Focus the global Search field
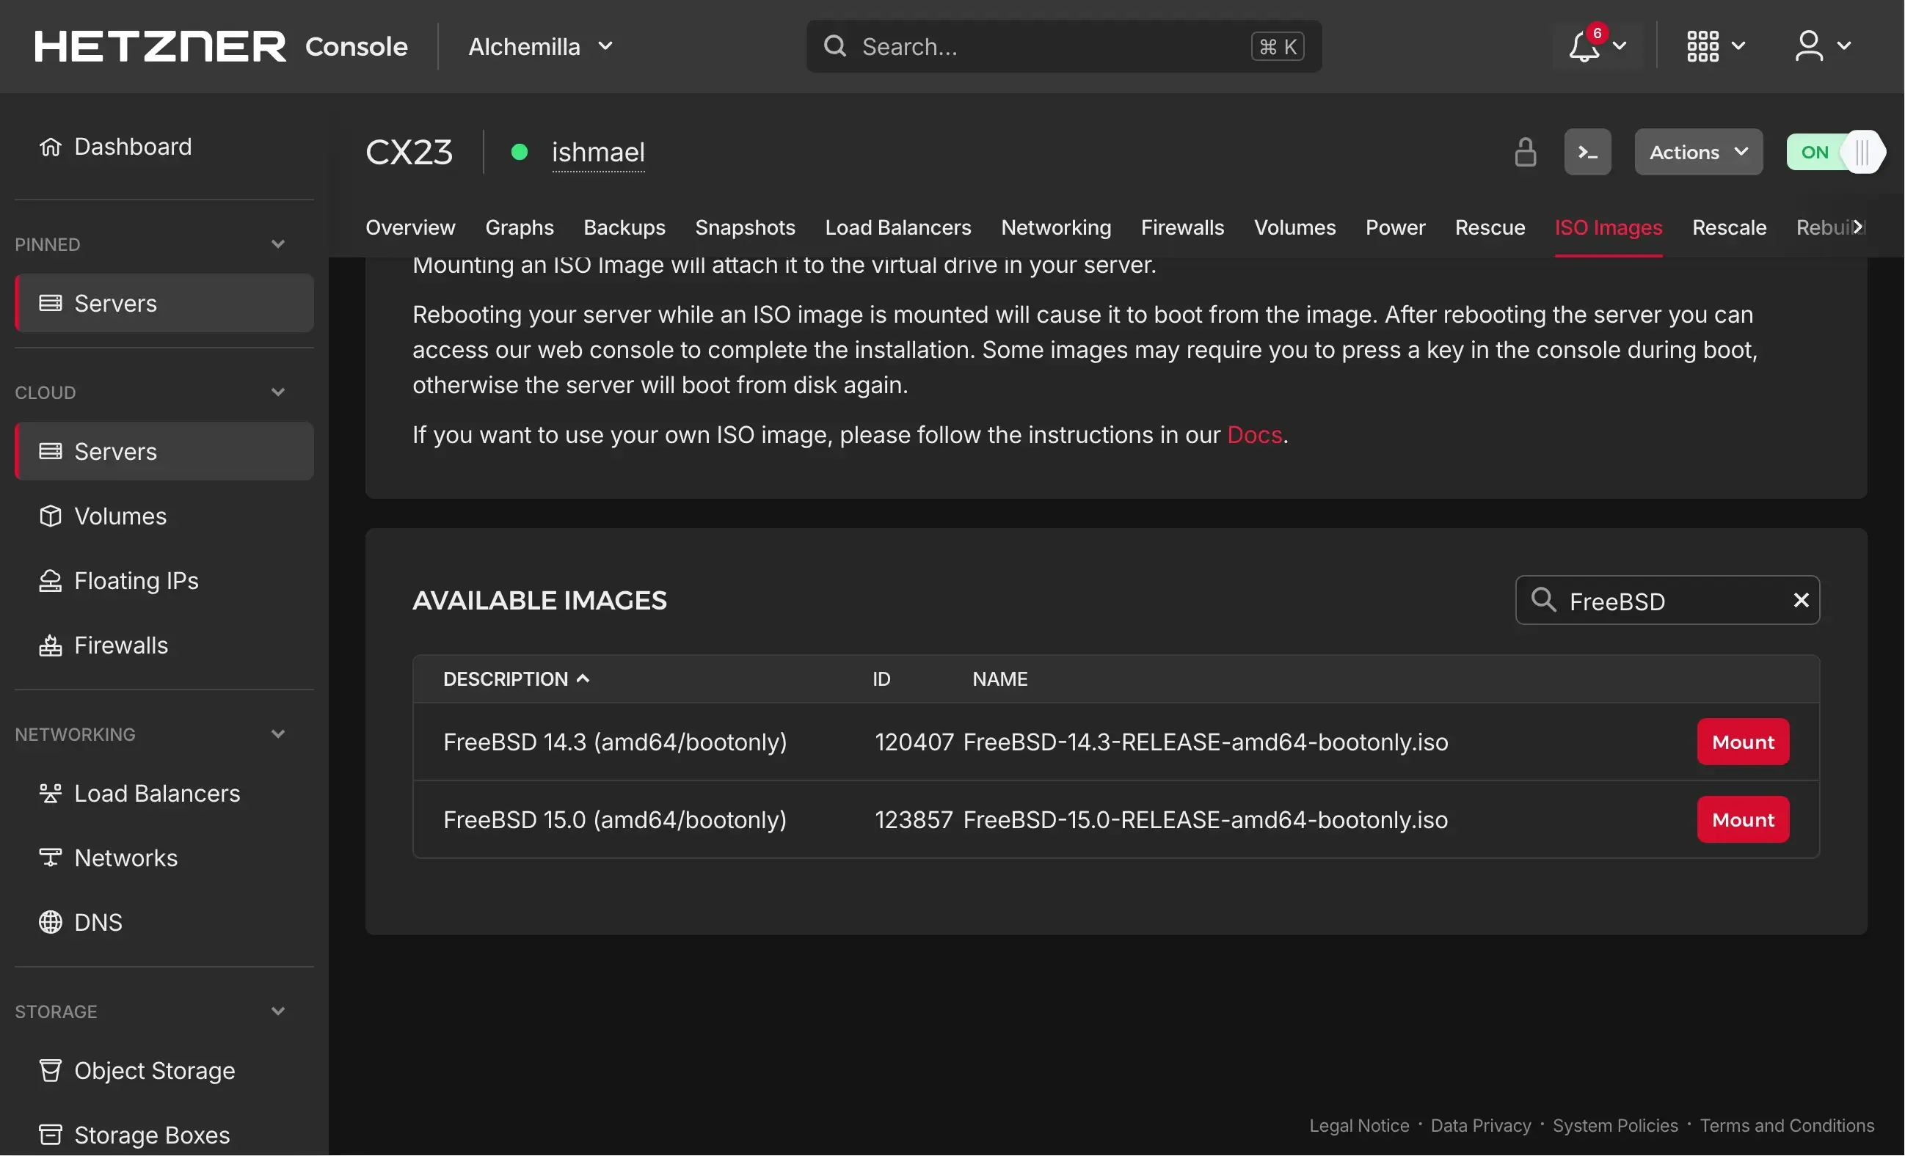Screen dimensions: 1905x1156 pos(1064,46)
